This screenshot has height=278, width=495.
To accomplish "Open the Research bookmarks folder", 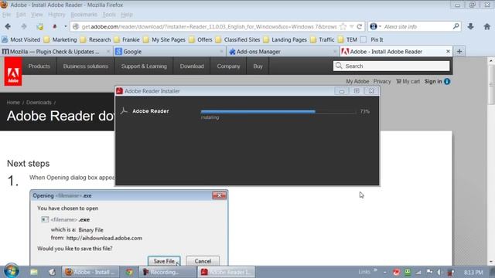I will [95, 39].
